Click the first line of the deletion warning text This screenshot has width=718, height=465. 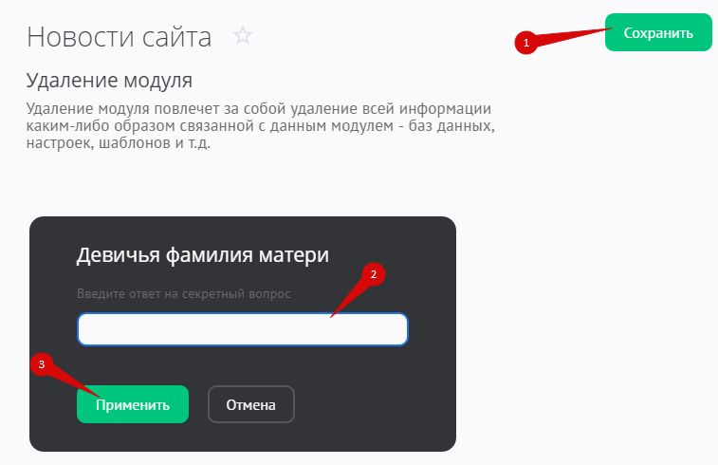pos(259,109)
